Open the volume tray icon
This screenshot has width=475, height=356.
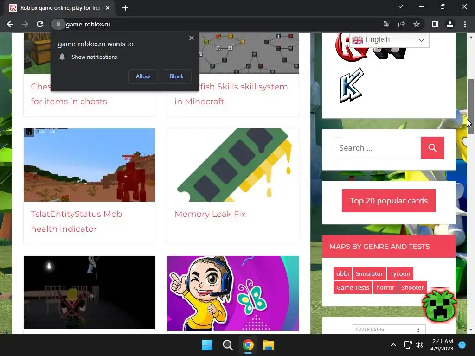419,345
